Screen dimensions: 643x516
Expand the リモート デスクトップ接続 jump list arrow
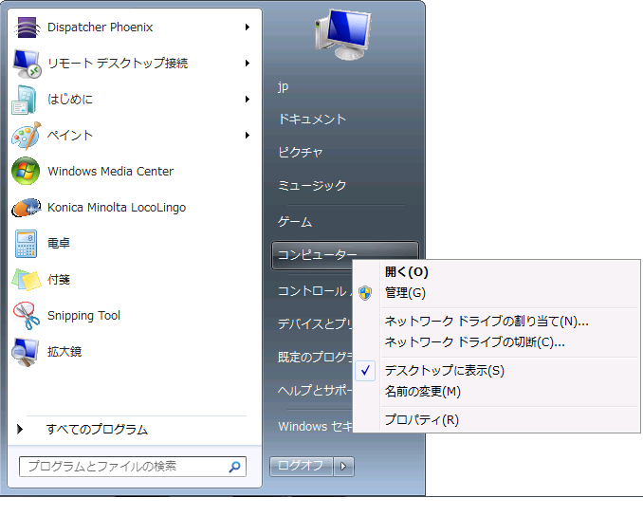click(x=248, y=64)
